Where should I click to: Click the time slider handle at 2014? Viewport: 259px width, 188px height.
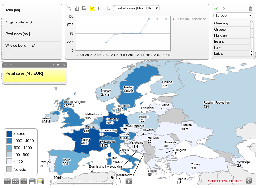[114, 183]
